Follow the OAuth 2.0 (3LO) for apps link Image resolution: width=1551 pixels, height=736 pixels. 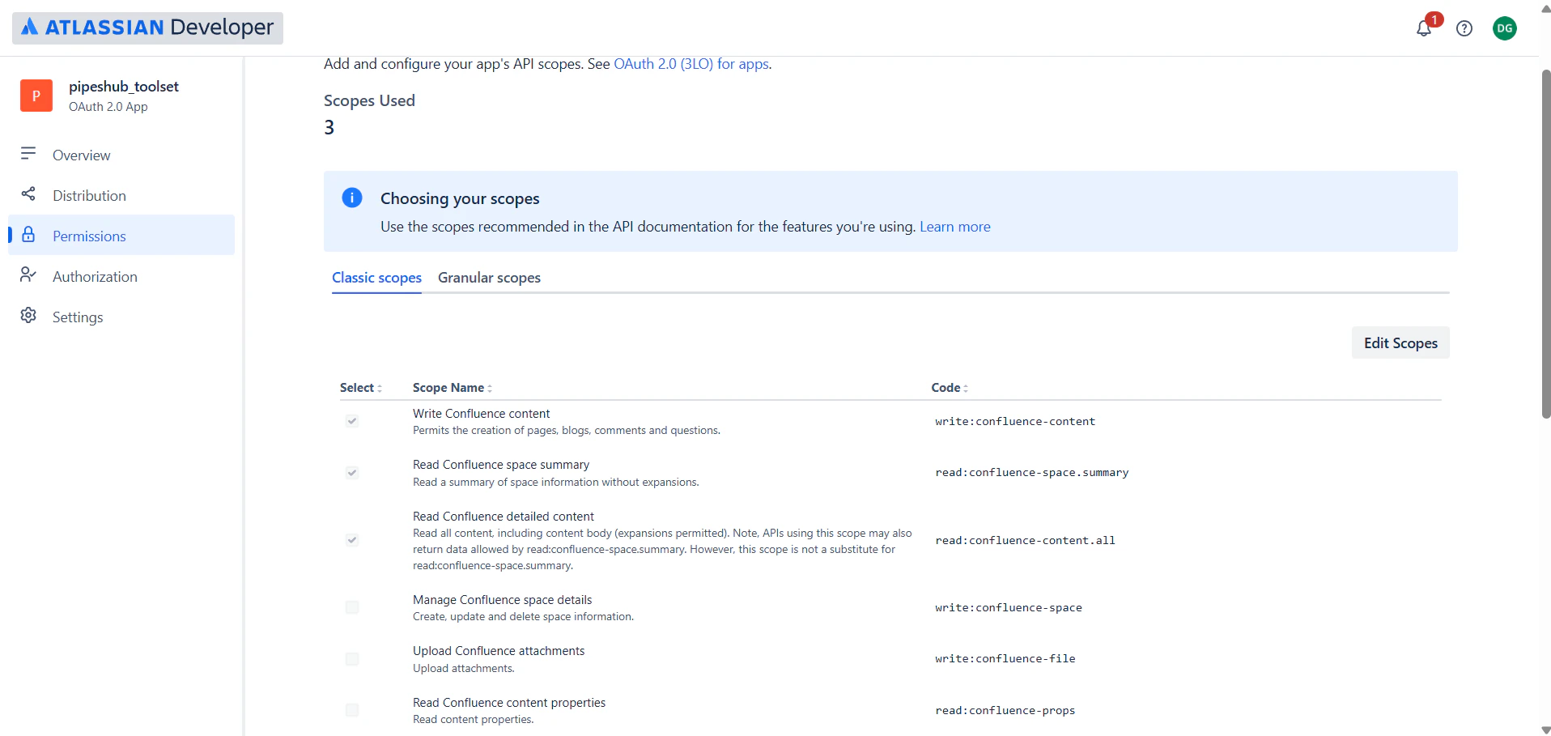(x=691, y=64)
